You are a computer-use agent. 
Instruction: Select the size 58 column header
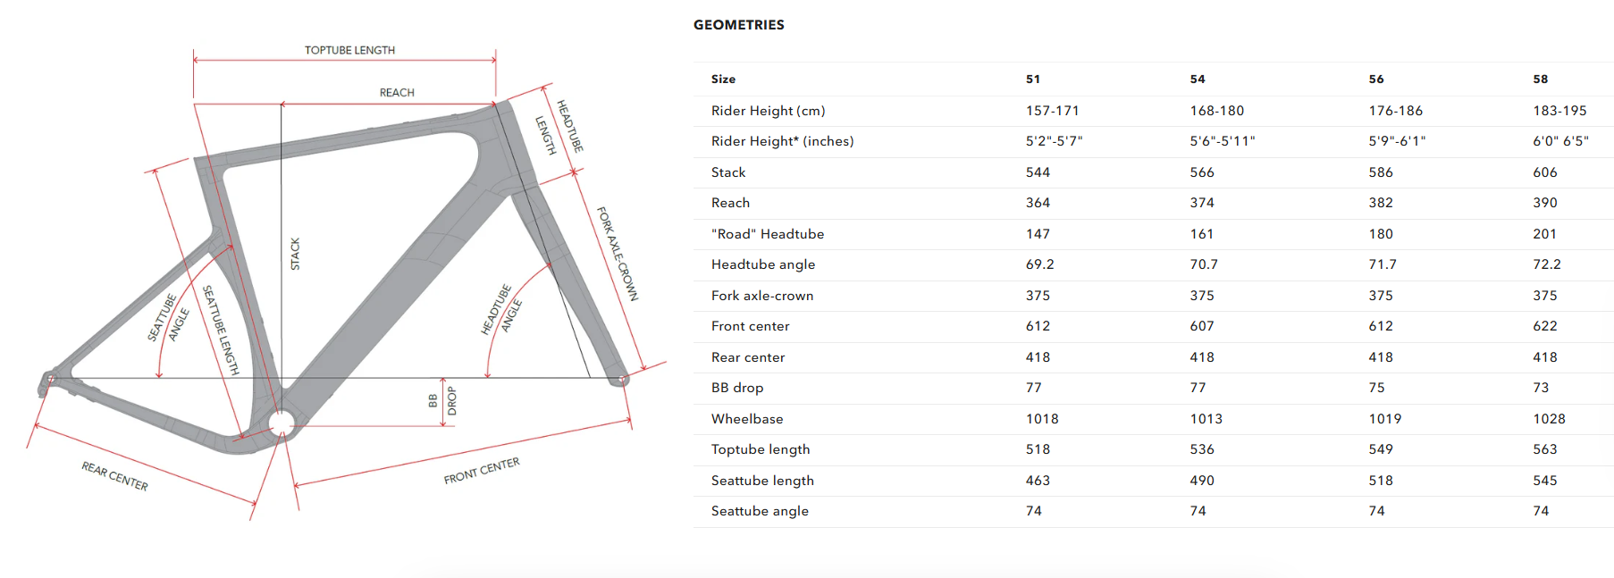(1540, 80)
